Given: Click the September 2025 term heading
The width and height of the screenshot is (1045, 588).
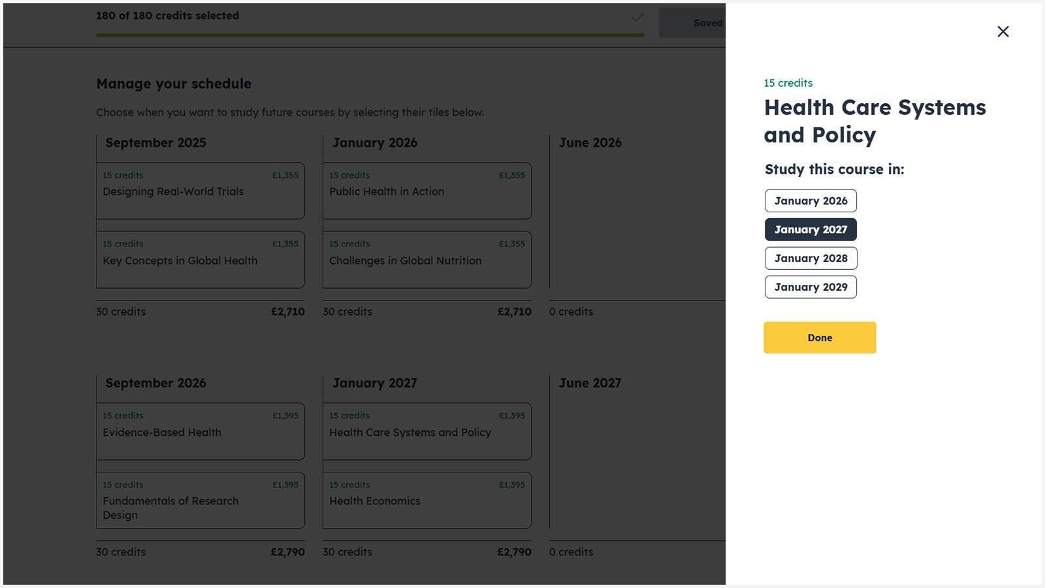Looking at the screenshot, I should click(x=155, y=143).
